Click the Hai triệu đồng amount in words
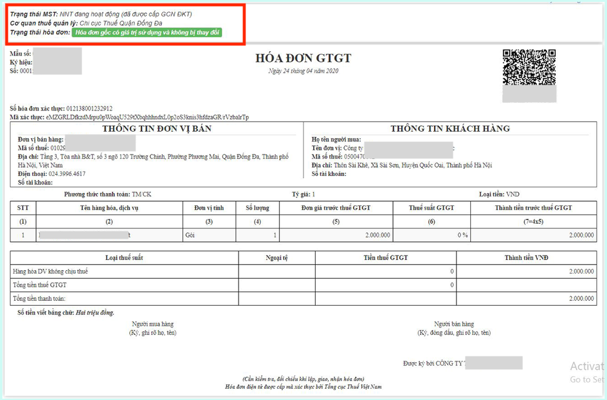Viewport: 607px width, 400px height. tap(95, 312)
